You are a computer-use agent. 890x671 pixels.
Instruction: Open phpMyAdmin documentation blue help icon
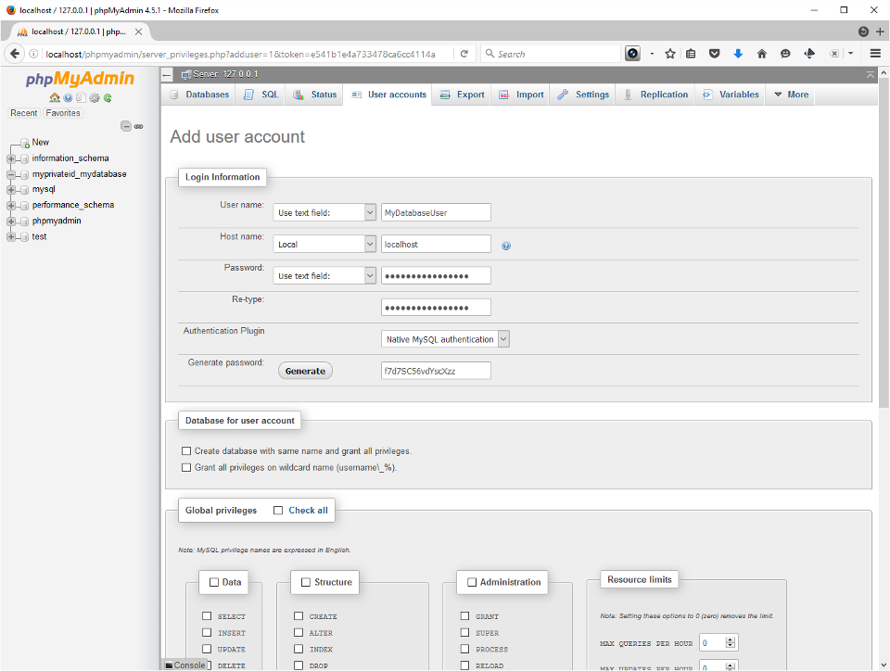pyautogui.click(x=68, y=97)
